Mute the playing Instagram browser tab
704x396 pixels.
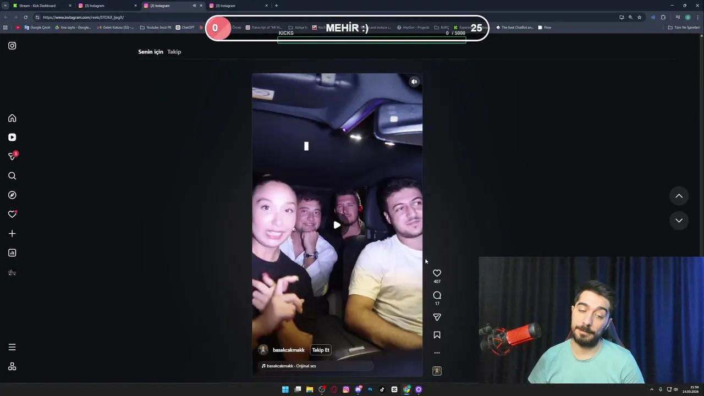pos(194,5)
